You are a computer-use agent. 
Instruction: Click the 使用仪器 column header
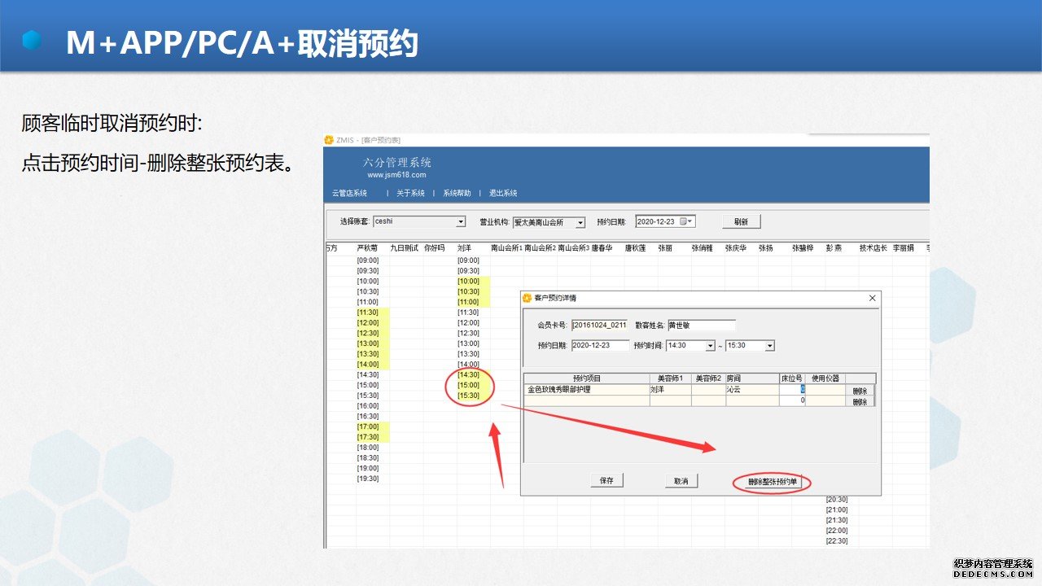pos(825,378)
